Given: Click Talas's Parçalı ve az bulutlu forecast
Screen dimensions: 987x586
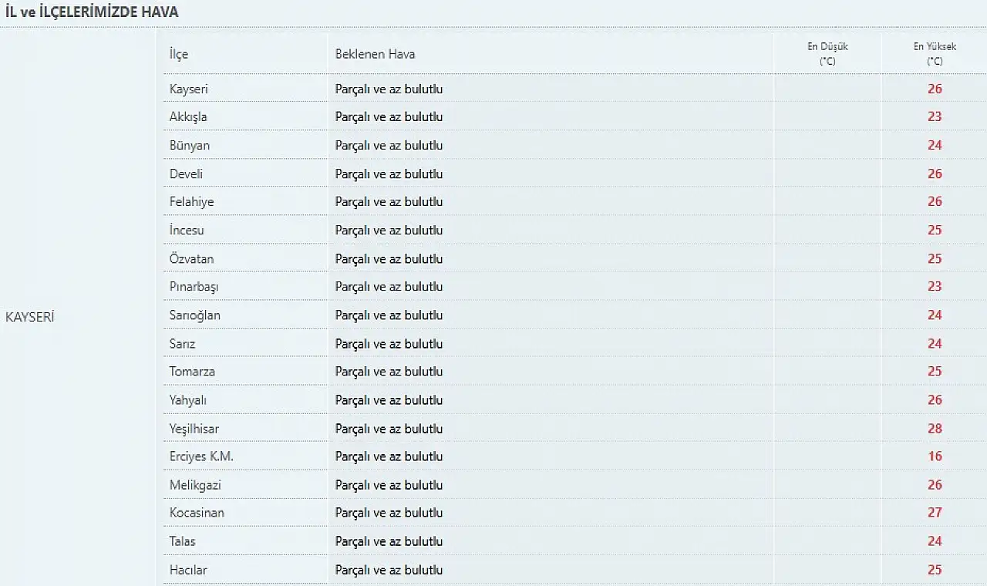Looking at the screenshot, I should point(389,541).
